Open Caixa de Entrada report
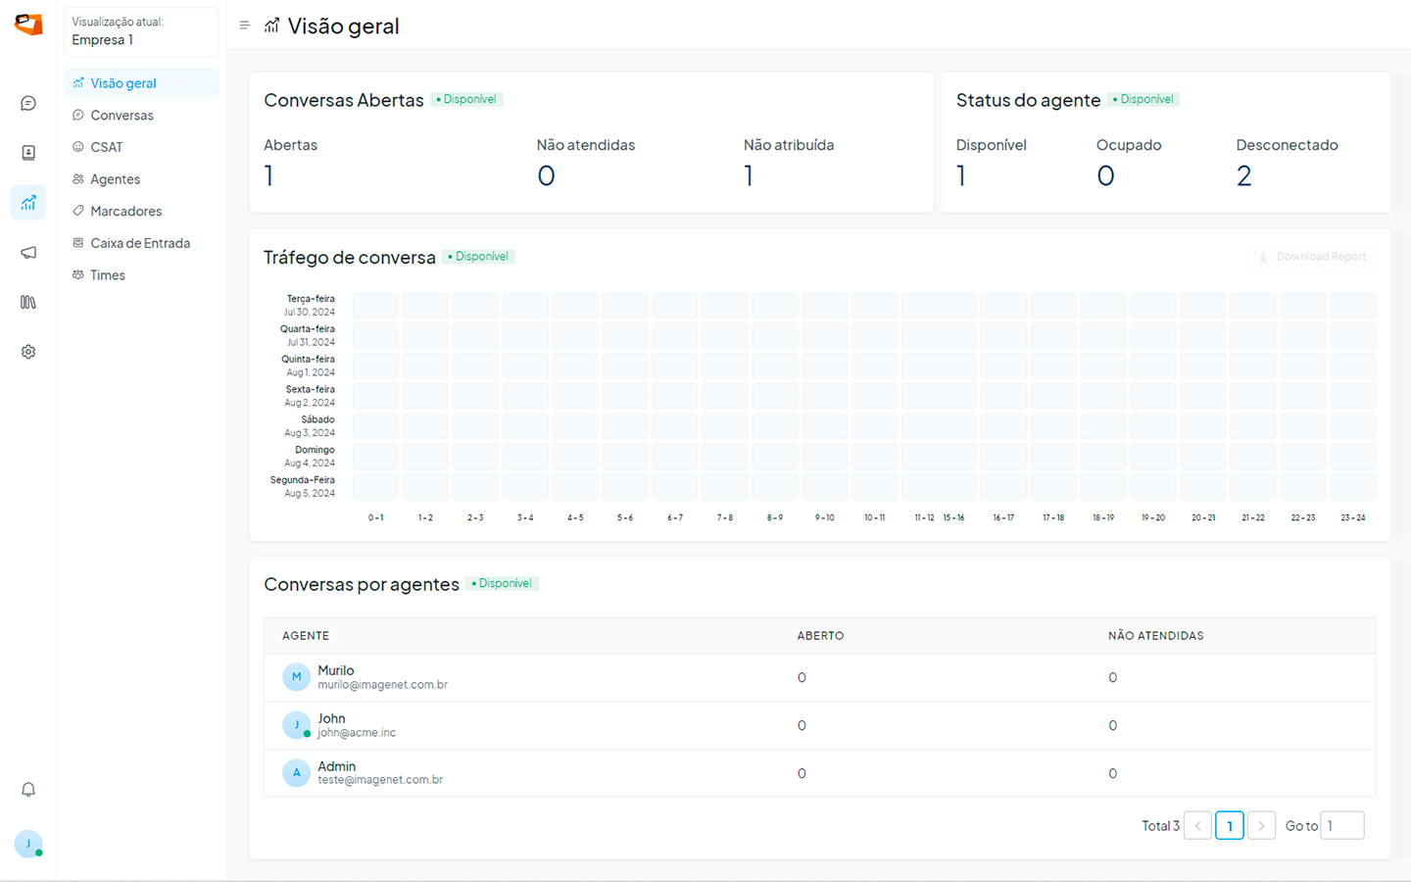The image size is (1411, 882). (x=140, y=244)
